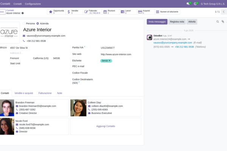Screen dimensions: 227x151
Task: Open the Configurazione menu
Action: pos(33,4)
